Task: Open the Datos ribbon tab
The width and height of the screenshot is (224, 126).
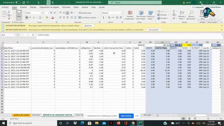Action: (76, 7)
